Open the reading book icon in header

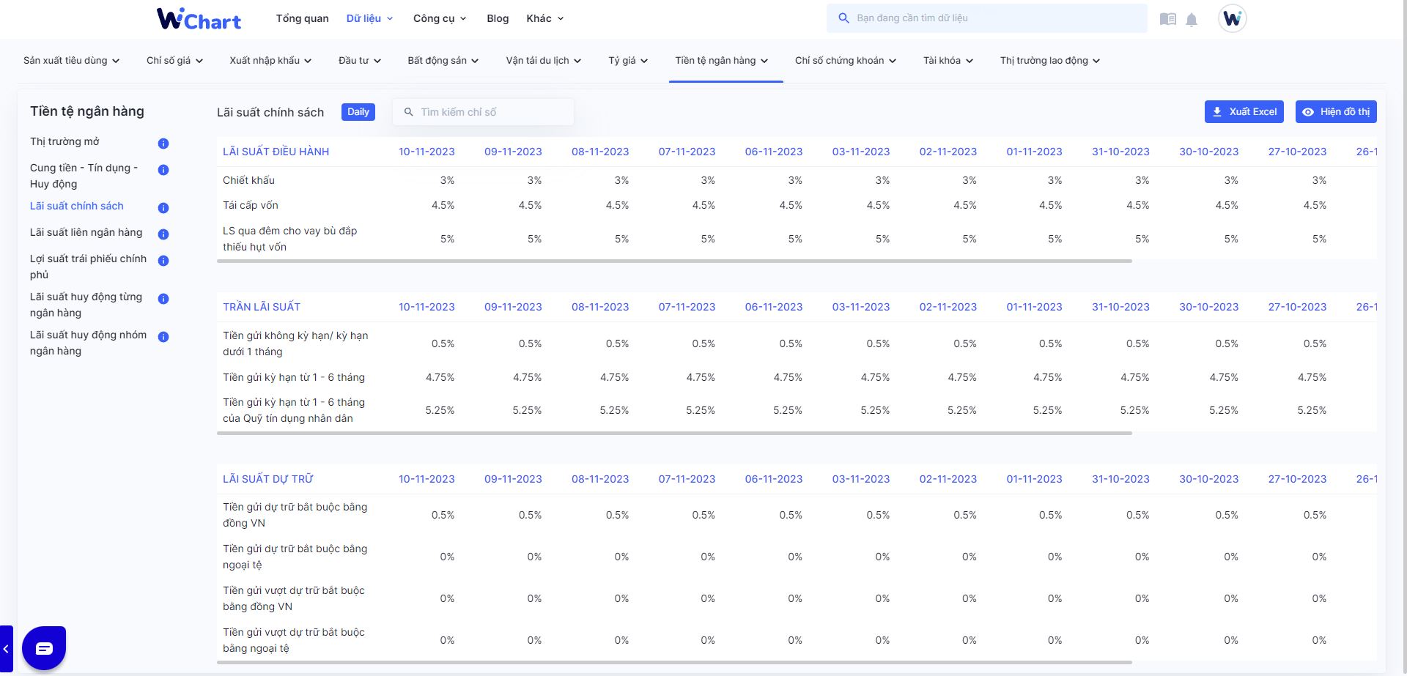click(1167, 19)
